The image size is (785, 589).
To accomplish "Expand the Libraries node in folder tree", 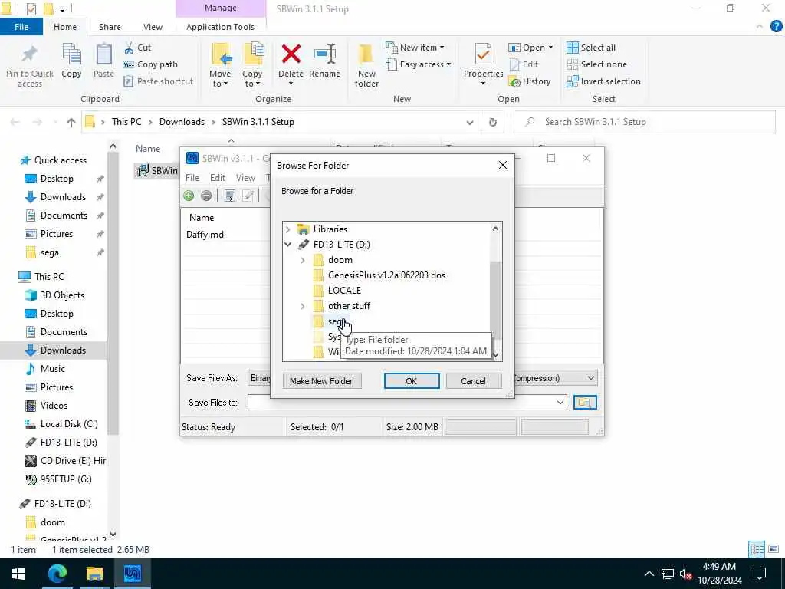I will pos(288,229).
